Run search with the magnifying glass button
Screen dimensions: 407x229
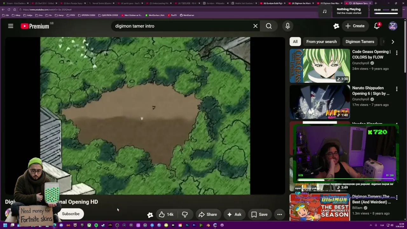pyautogui.click(x=269, y=26)
